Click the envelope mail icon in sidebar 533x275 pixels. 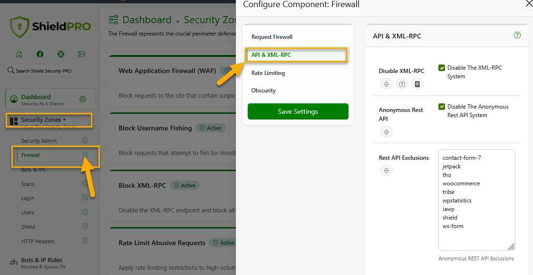click(82, 54)
